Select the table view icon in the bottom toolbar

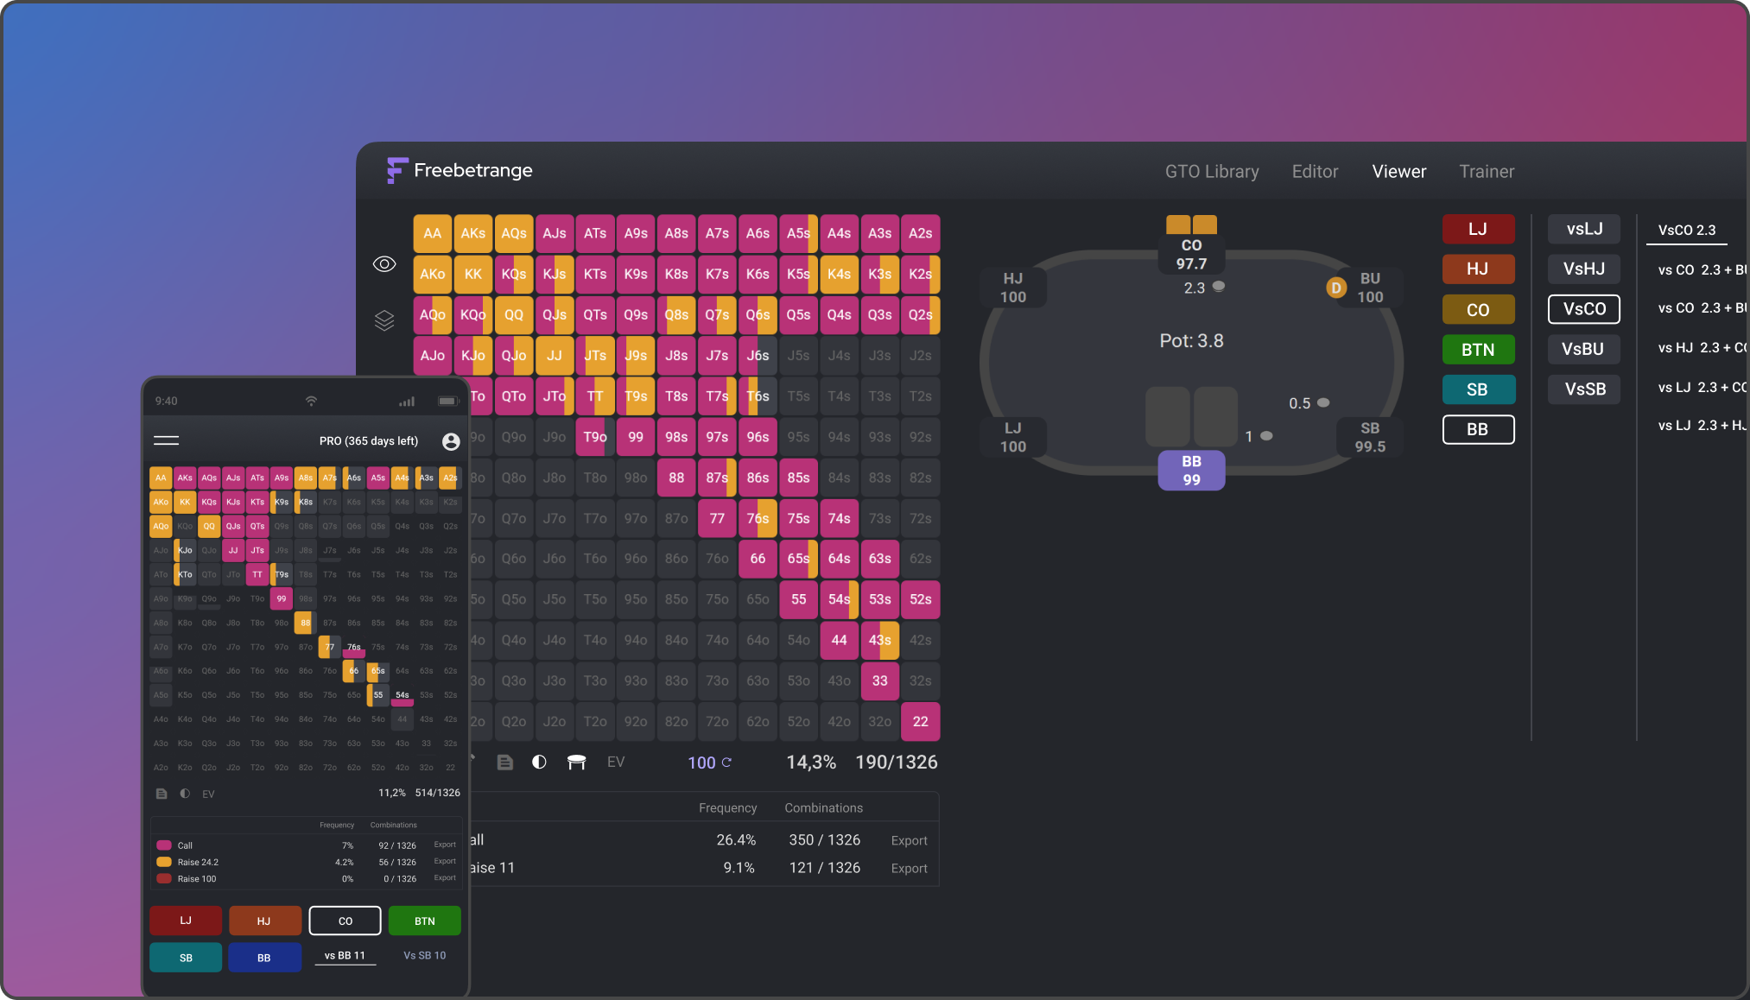[x=577, y=762]
